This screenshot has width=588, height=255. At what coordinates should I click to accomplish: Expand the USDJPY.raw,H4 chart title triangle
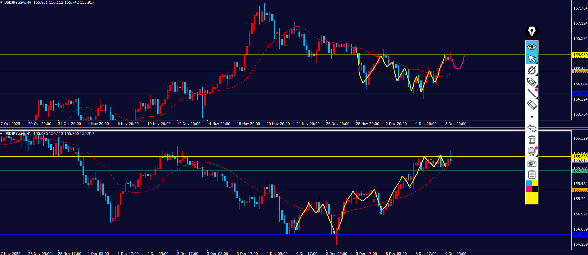point(2,2)
